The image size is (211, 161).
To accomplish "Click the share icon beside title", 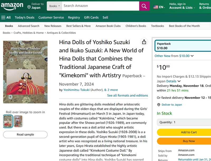I will 144,42.
